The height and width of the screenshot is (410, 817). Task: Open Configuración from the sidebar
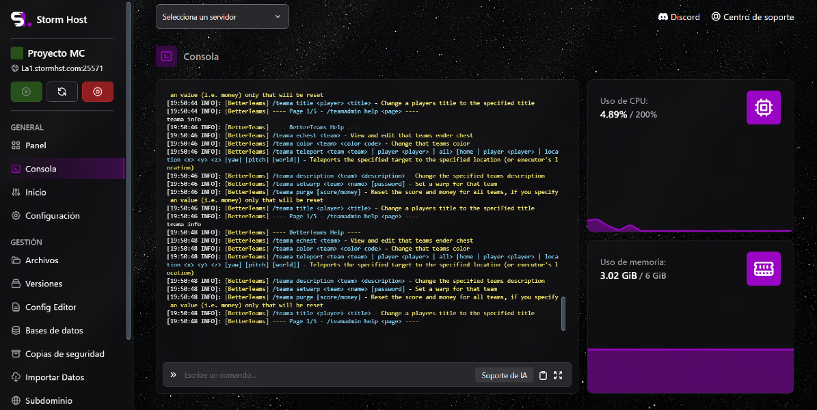52,216
